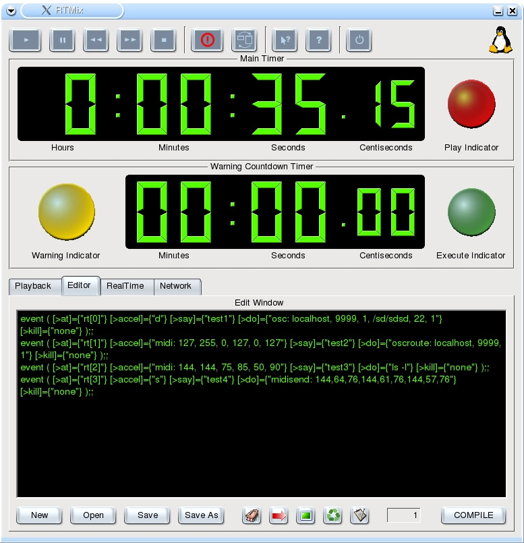Open the RealTime tab
The width and height of the screenshot is (524, 543).
[125, 286]
